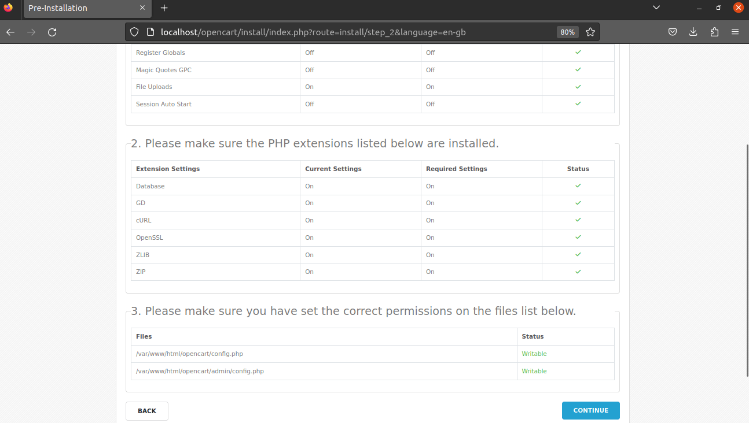Click the CONTINUE button
This screenshot has width=749, height=423.
(x=590, y=410)
